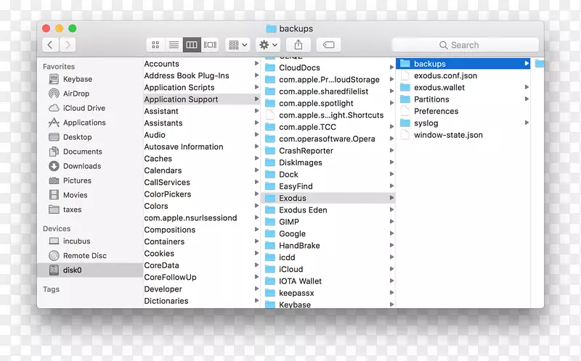The image size is (581, 361).
Task: Go forward with the right chevron button
Action: (x=68, y=45)
